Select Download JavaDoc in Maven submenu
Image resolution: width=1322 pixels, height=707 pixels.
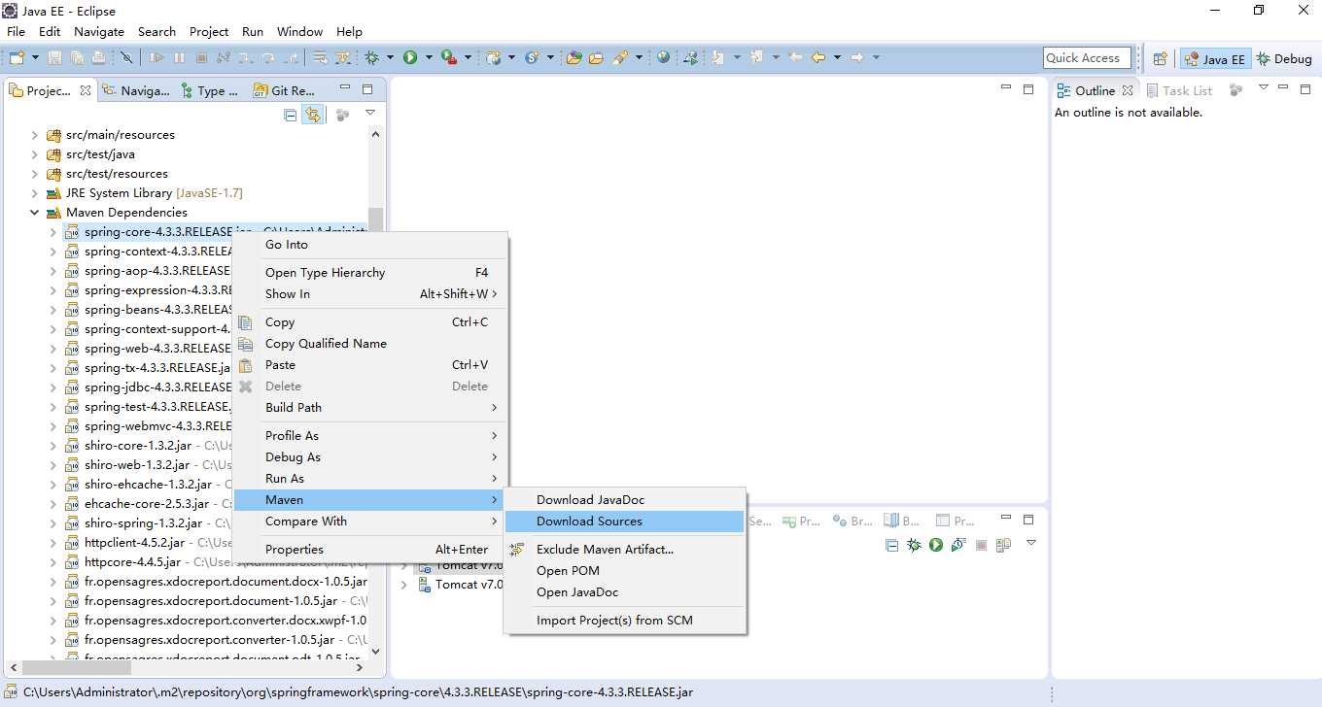624,500
